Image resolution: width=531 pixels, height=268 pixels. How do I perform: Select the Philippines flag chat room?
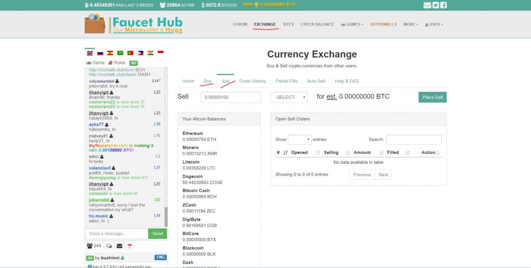pyautogui.click(x=140, y=53)
